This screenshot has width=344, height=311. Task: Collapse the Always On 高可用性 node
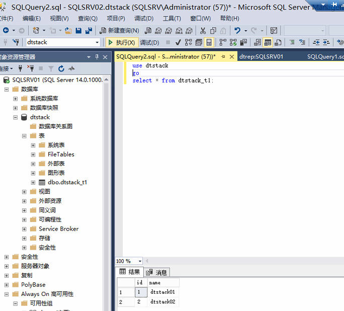coord(7,294)
